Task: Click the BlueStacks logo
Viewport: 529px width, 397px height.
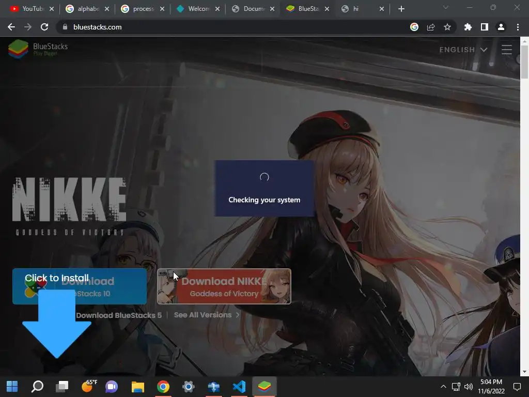Action: 38,49
